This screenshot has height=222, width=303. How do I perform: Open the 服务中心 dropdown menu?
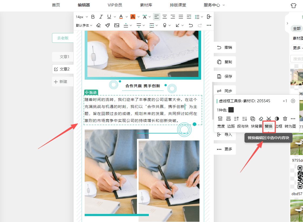(x=214, y=5)
